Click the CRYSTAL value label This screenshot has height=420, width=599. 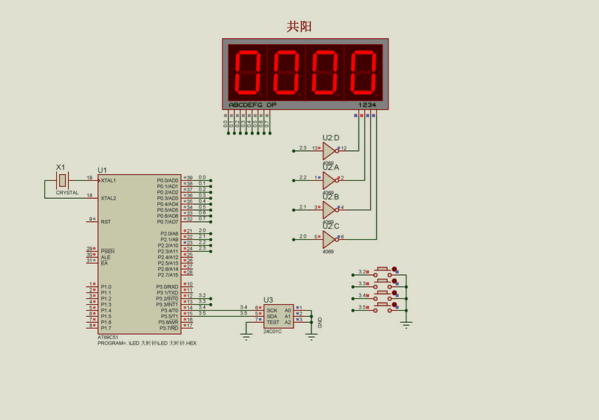(x=67, y=193)
